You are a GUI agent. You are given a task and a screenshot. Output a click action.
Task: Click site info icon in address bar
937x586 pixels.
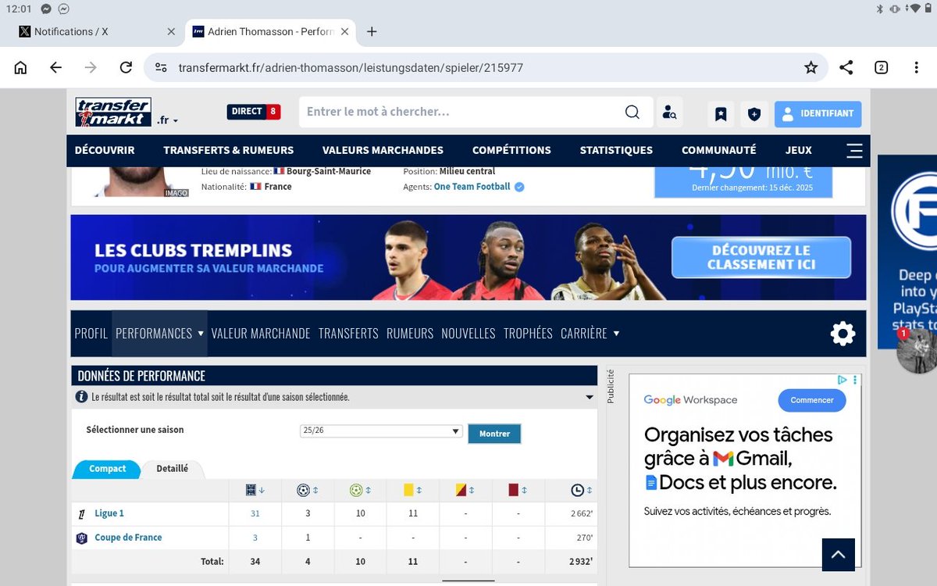[161, 67]
